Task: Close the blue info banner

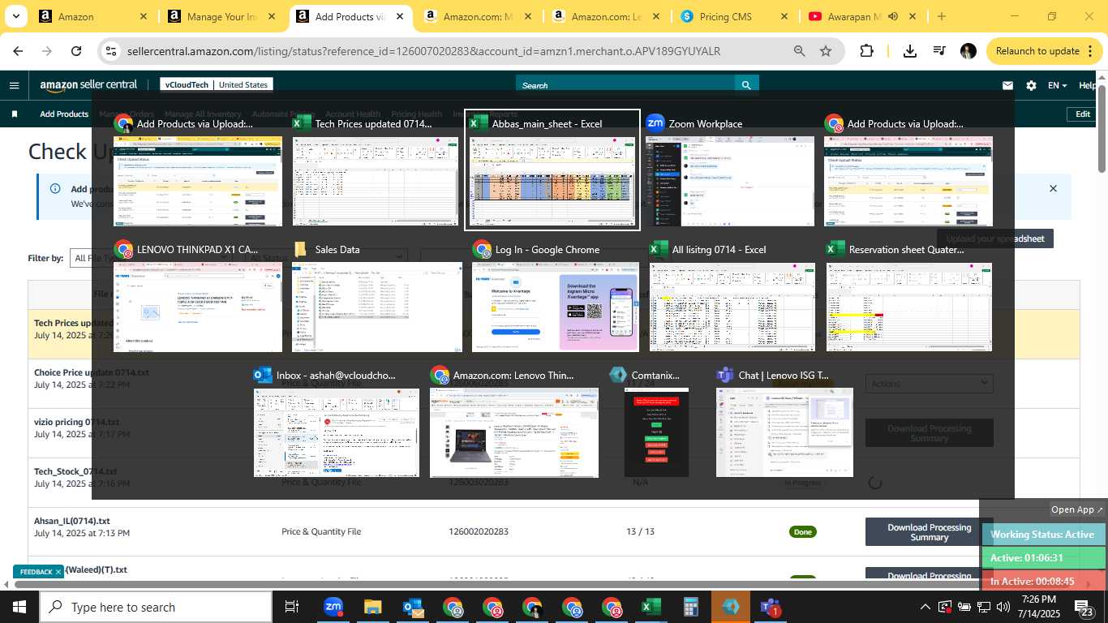Action: click(x=1053, y=188)
